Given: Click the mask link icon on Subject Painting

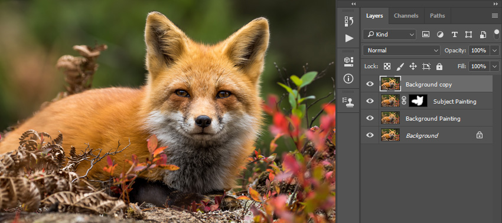Looking at the screenshot, I should 404,101.
